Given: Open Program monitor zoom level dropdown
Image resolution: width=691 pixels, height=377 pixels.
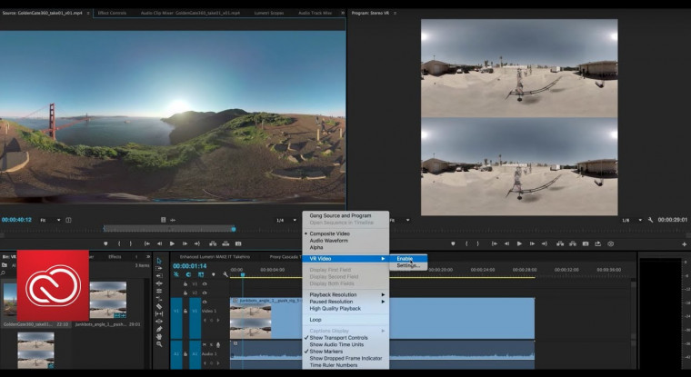Looking at the screenshot, I should [400, 220].
